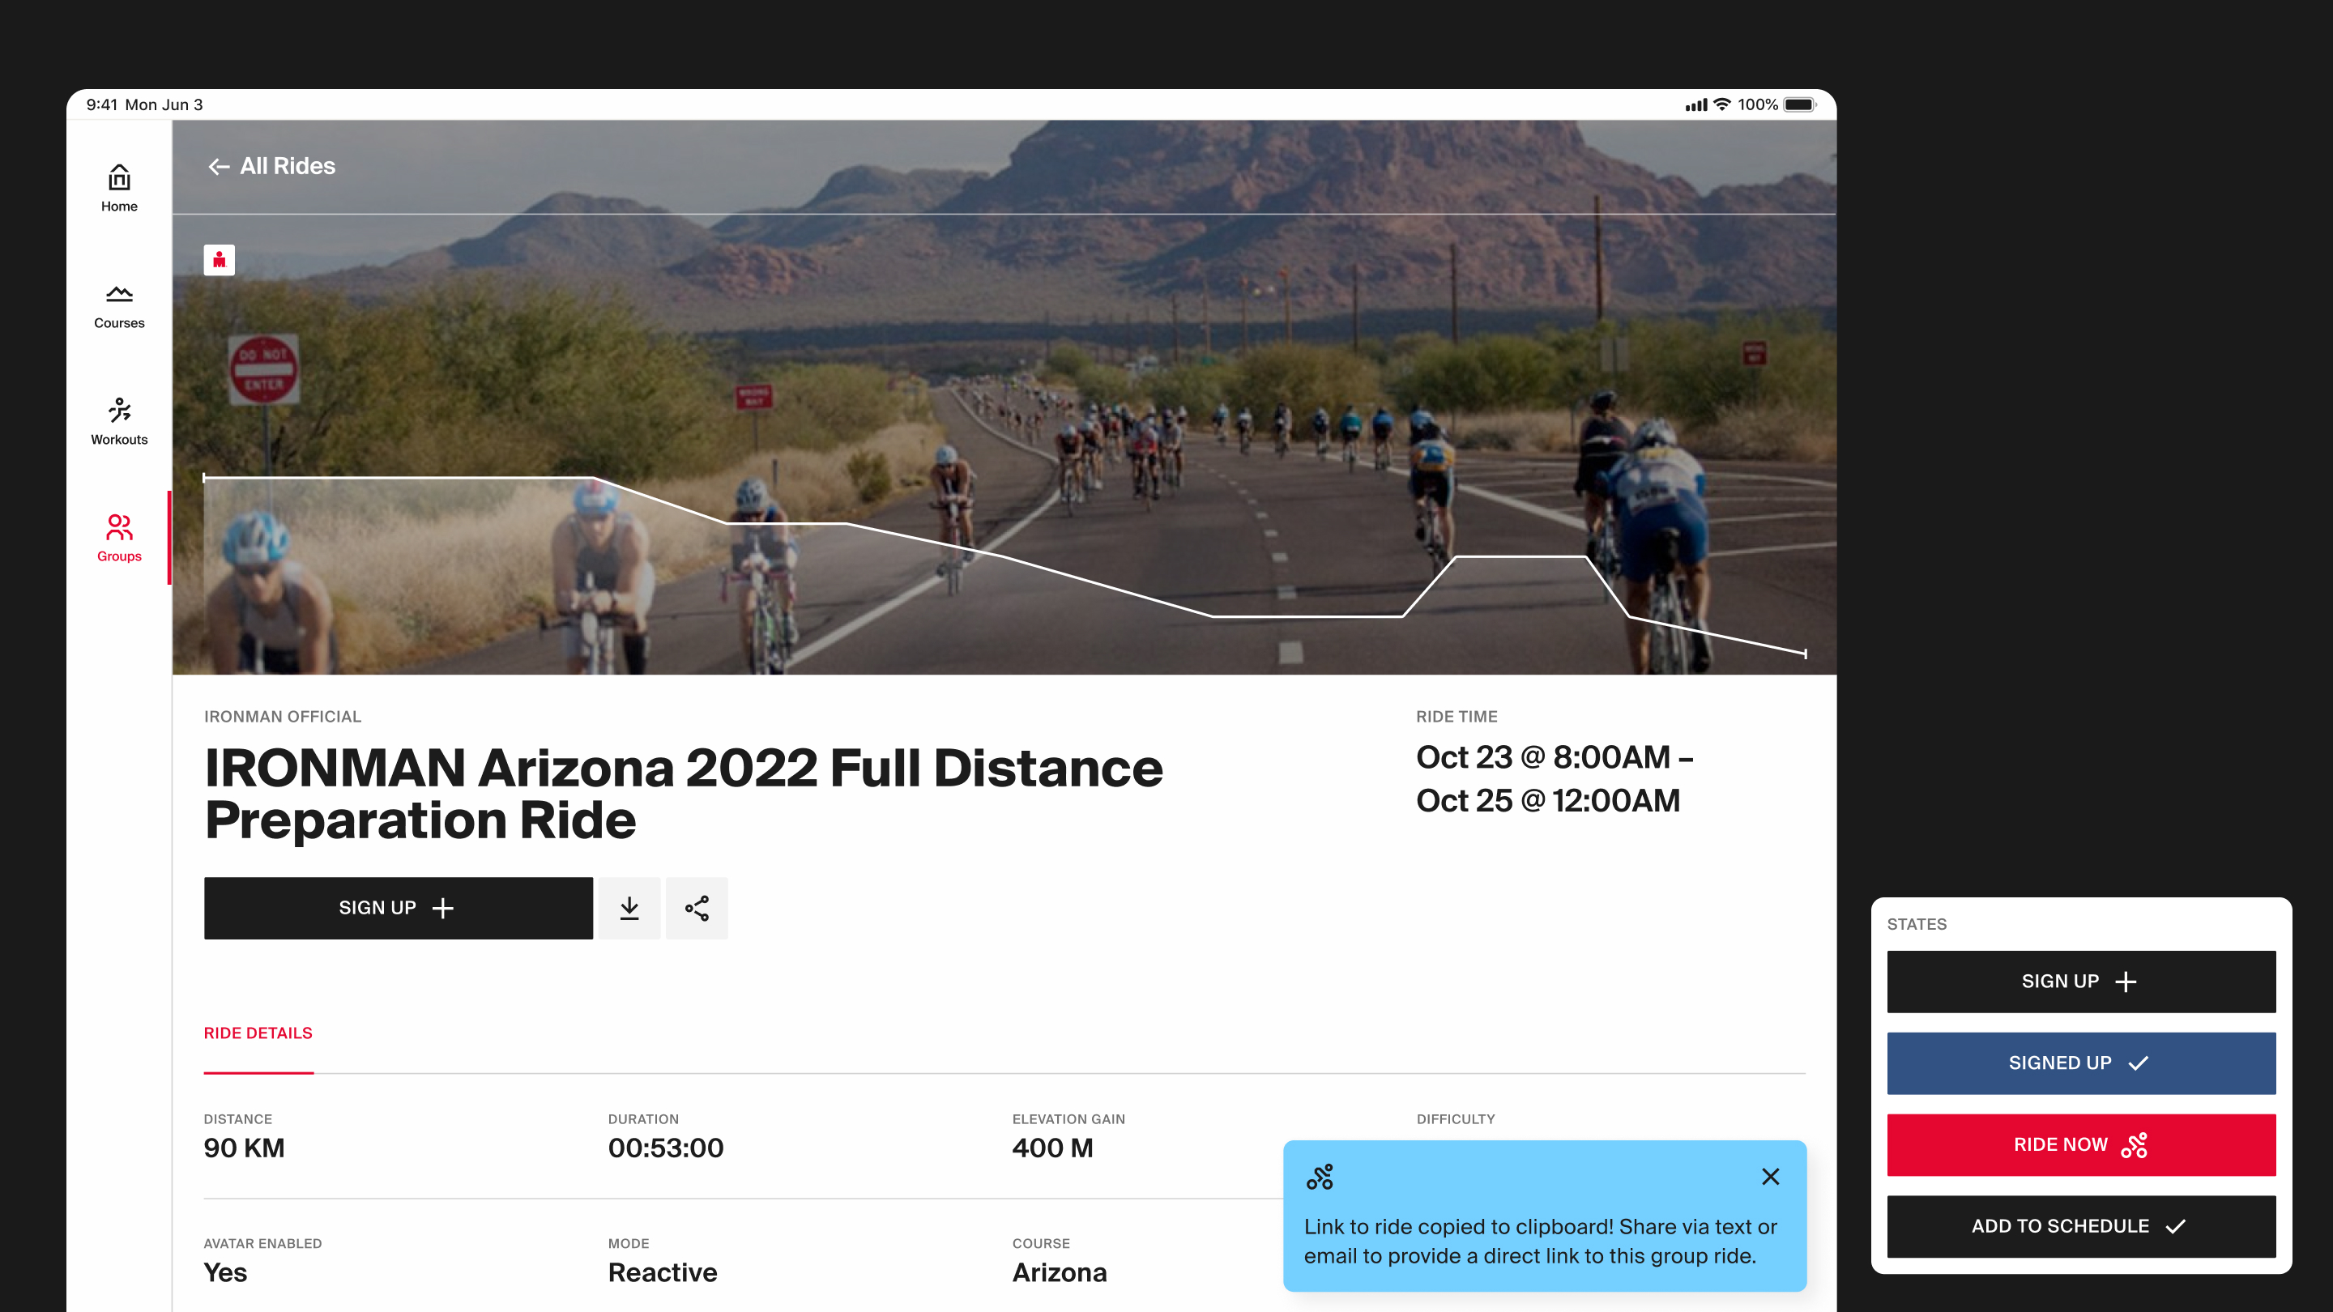Click the IRONMAN badge on the hero image
Screen dimensions: 2333x1312
click(220, 260)
